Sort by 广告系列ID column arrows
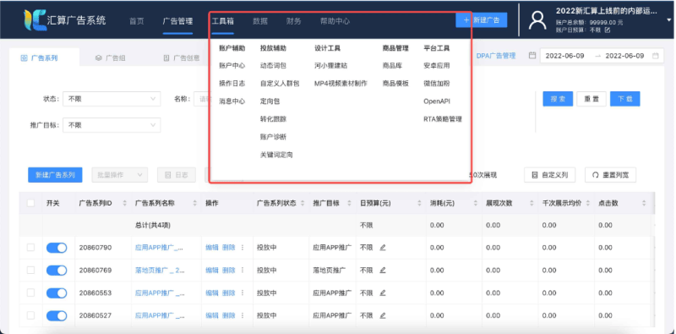The height and width of the screenshot is (334, 676). tap(125, 203)
